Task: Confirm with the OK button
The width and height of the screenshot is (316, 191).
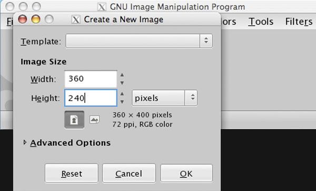Action: coord(186,174)
